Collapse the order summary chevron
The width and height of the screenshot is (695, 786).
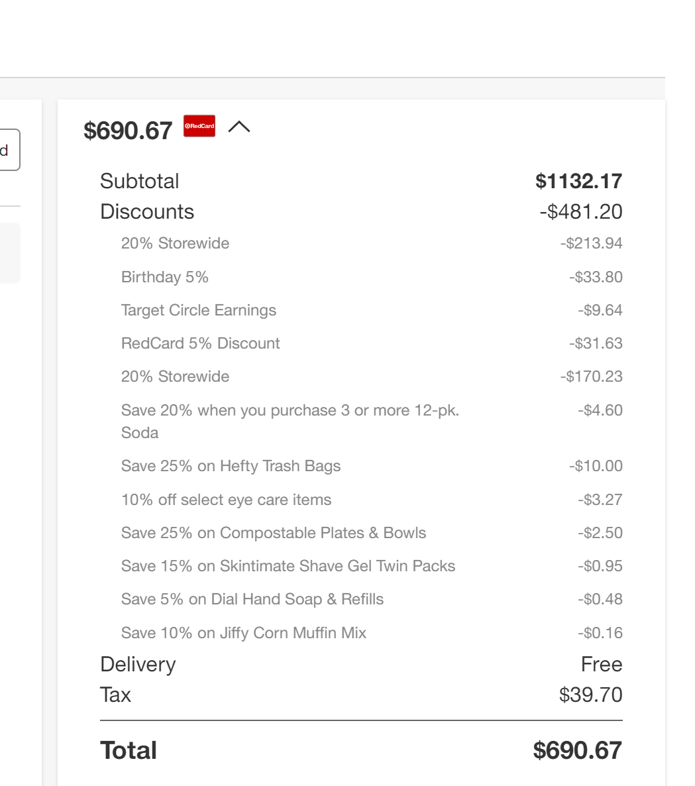239,127
